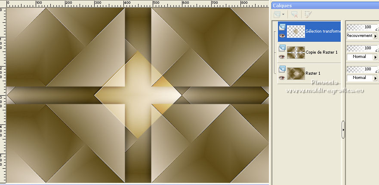Select layer named Copie de Raster 1
The height and width of the screenshot is (185, 379).
click(x=321, y=52)
